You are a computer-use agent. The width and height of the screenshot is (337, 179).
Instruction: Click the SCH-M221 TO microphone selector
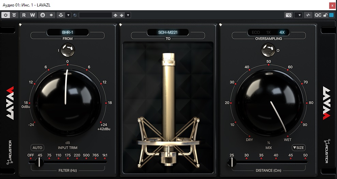click(168, 32)
